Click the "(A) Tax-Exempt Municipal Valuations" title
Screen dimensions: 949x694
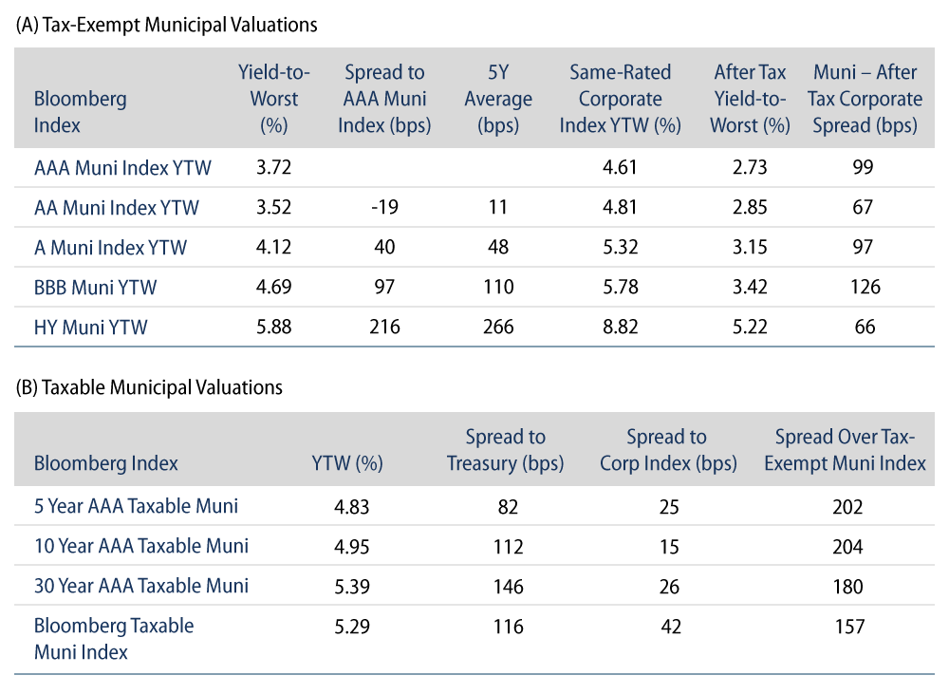point(166,26)
